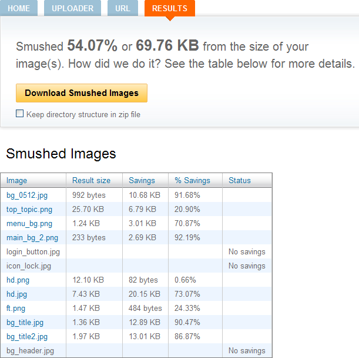The width and height of the screenshot is (359, 358).
Task: Open the top_topic.png image link
Action: pyautogui.click(x=29, y=209)
